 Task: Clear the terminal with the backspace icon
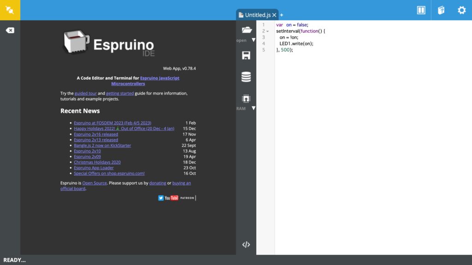point(10,30)
